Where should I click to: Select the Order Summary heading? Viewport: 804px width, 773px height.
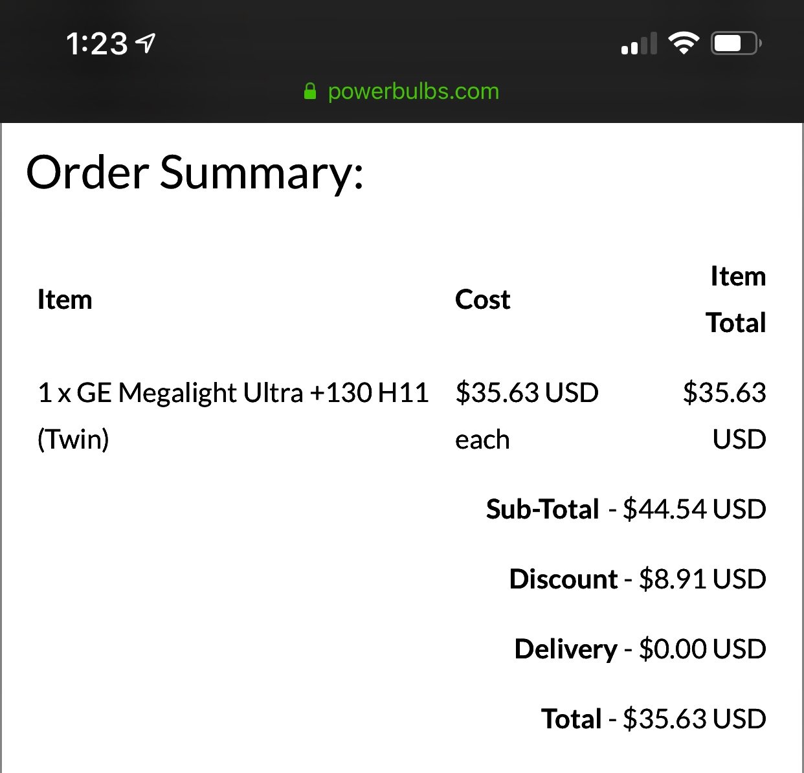pyautogui.click(x=195, y=172)
